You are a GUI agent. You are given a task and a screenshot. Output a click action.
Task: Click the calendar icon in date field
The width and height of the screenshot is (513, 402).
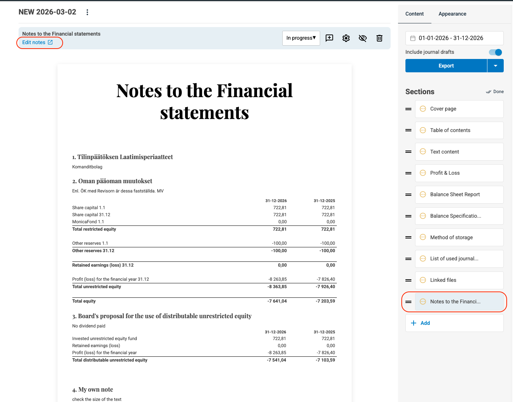413,38
